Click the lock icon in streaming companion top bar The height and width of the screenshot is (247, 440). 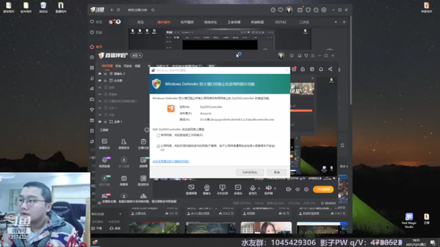pyautogui.click(x=302, y=69)
